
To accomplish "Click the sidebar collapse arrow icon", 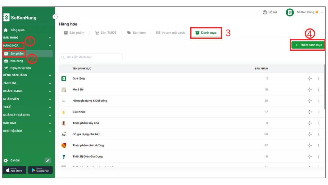I will tap(55, 16).
